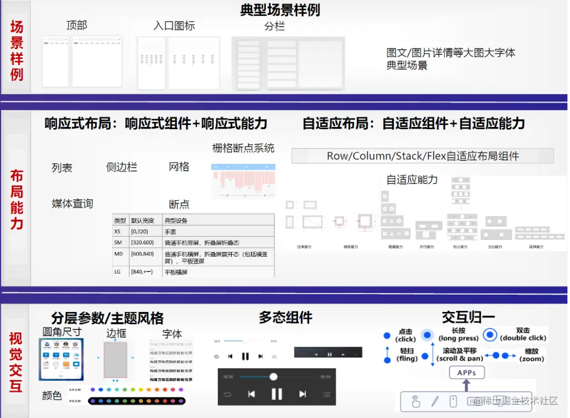
Task: Skip to previous track in large dark player
Action: (251, 394)
